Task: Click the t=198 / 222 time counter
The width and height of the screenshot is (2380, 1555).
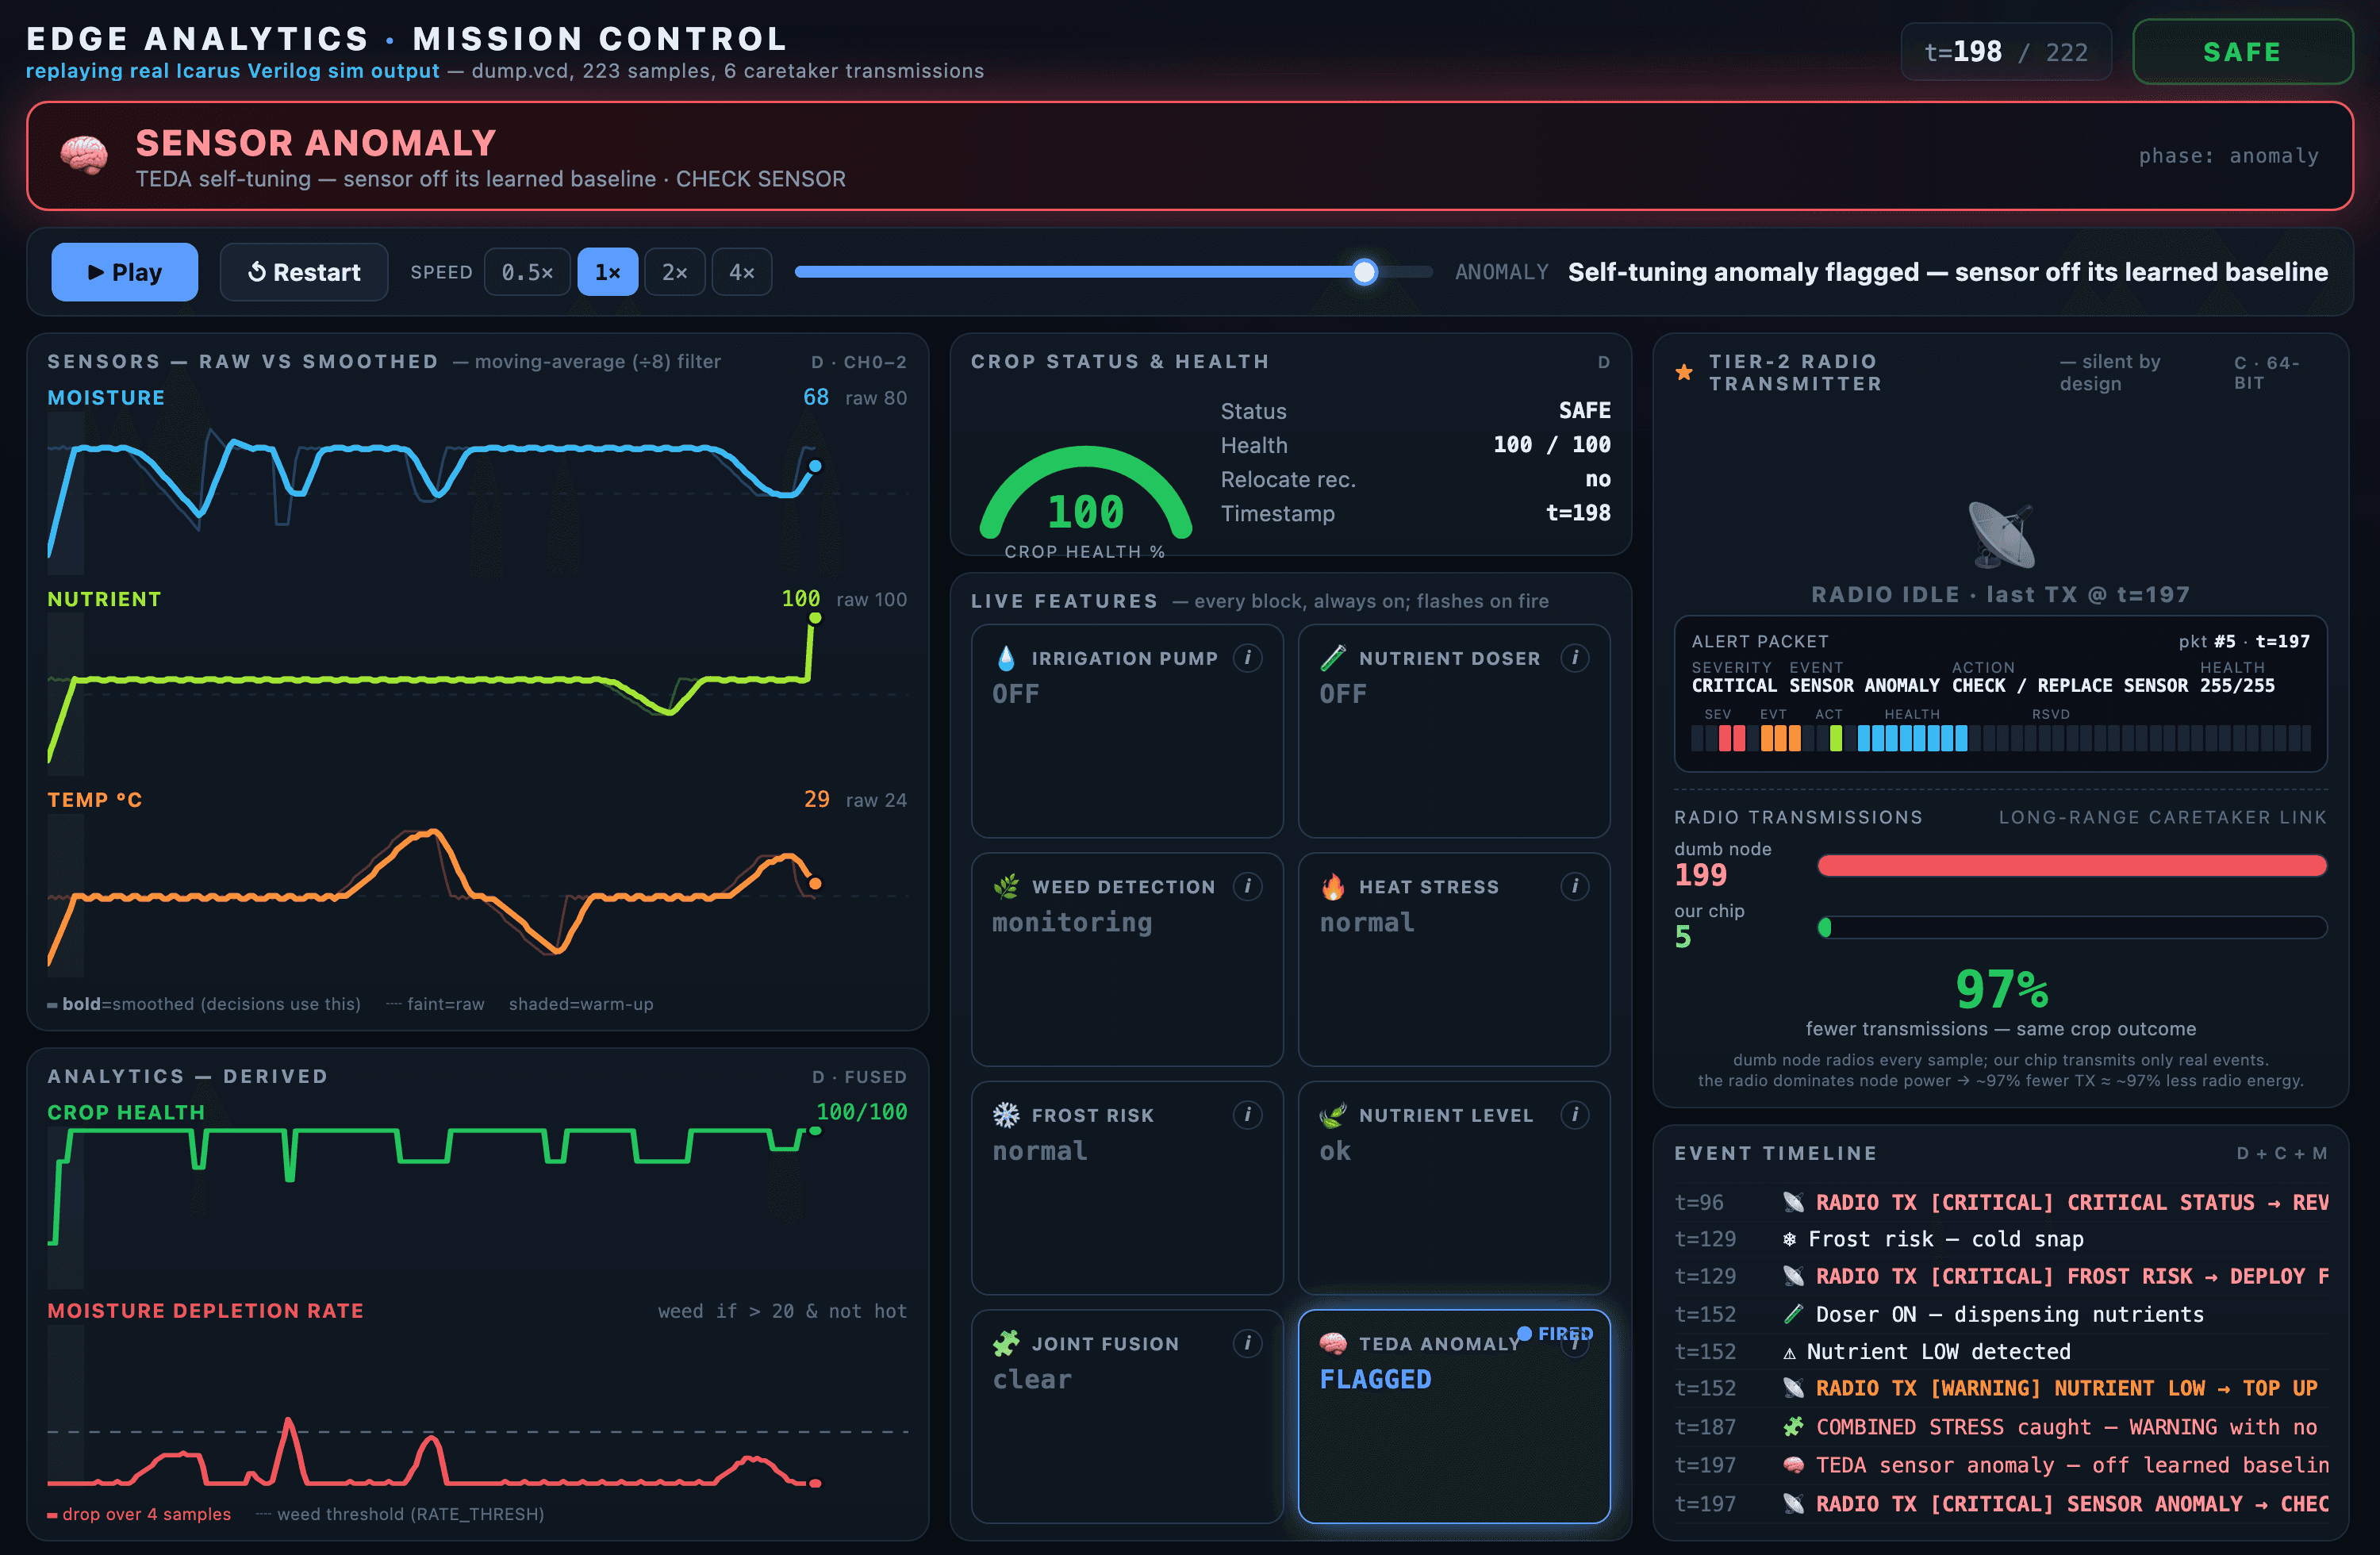Action: (2006, 52)
